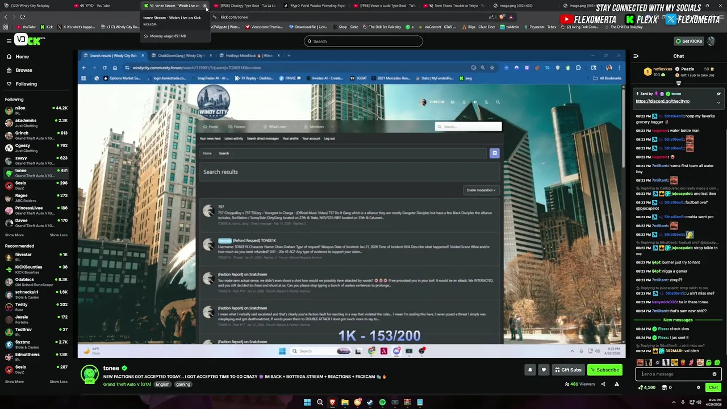Screen dimensions: 727x409
Task: Click the gaming tag
Action: (183, 385)
